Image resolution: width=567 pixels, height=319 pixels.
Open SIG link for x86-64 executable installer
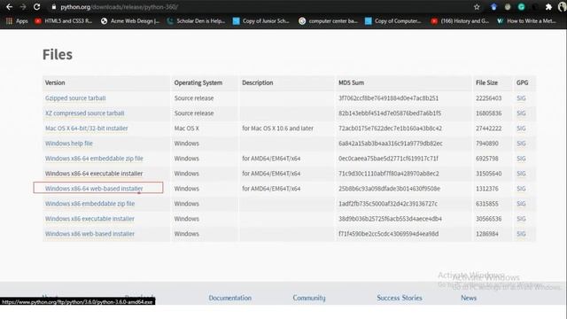tap(521, 174)
